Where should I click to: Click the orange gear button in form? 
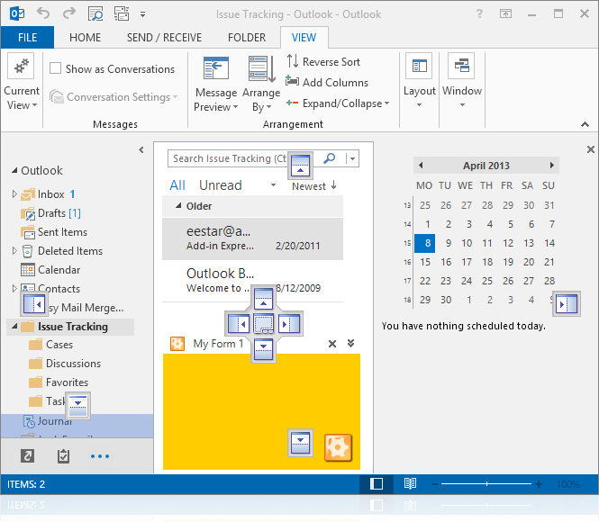[x=338, y=447]
